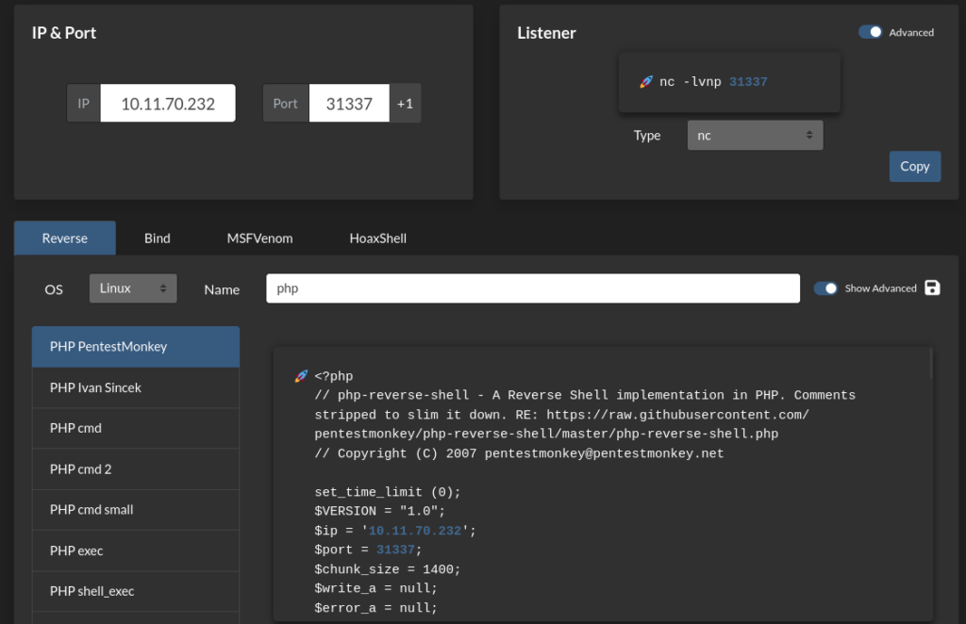This screenshot has width=966, height=624.
Task: Open the OS Linux dropdown
Action: (x=133, y=288)
